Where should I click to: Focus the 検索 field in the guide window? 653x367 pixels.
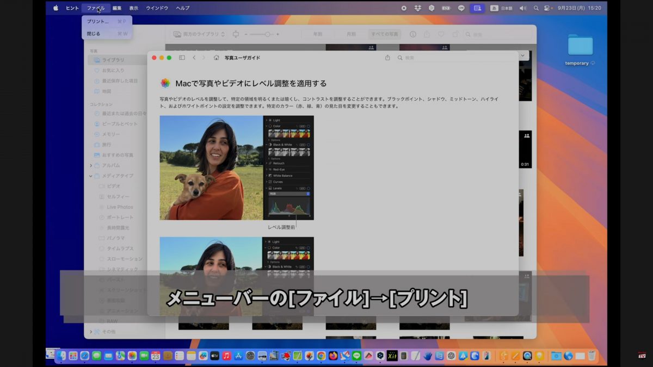454,58
